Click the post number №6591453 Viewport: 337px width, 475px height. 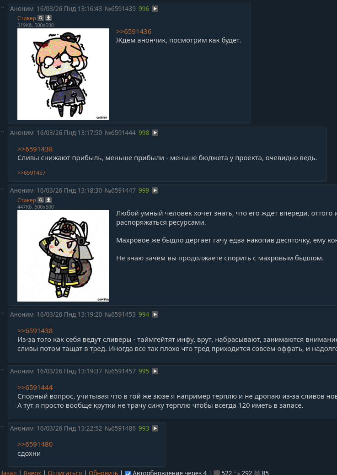120,314
